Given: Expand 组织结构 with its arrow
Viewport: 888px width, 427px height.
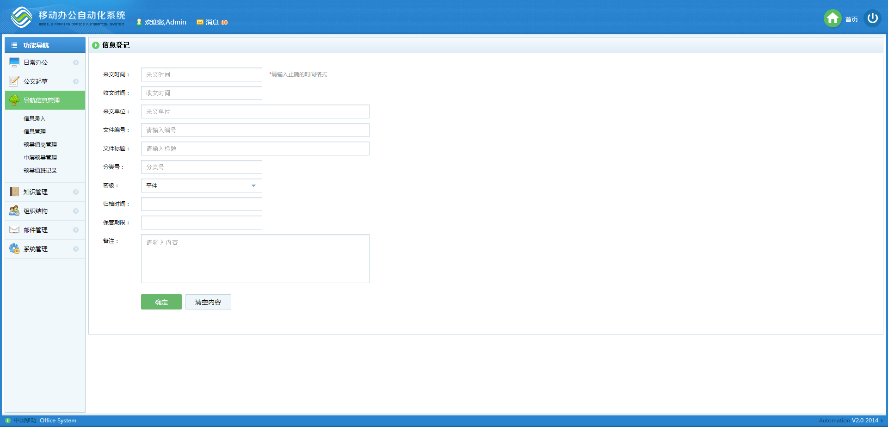Looking at the screenshot, I should 76,211.
